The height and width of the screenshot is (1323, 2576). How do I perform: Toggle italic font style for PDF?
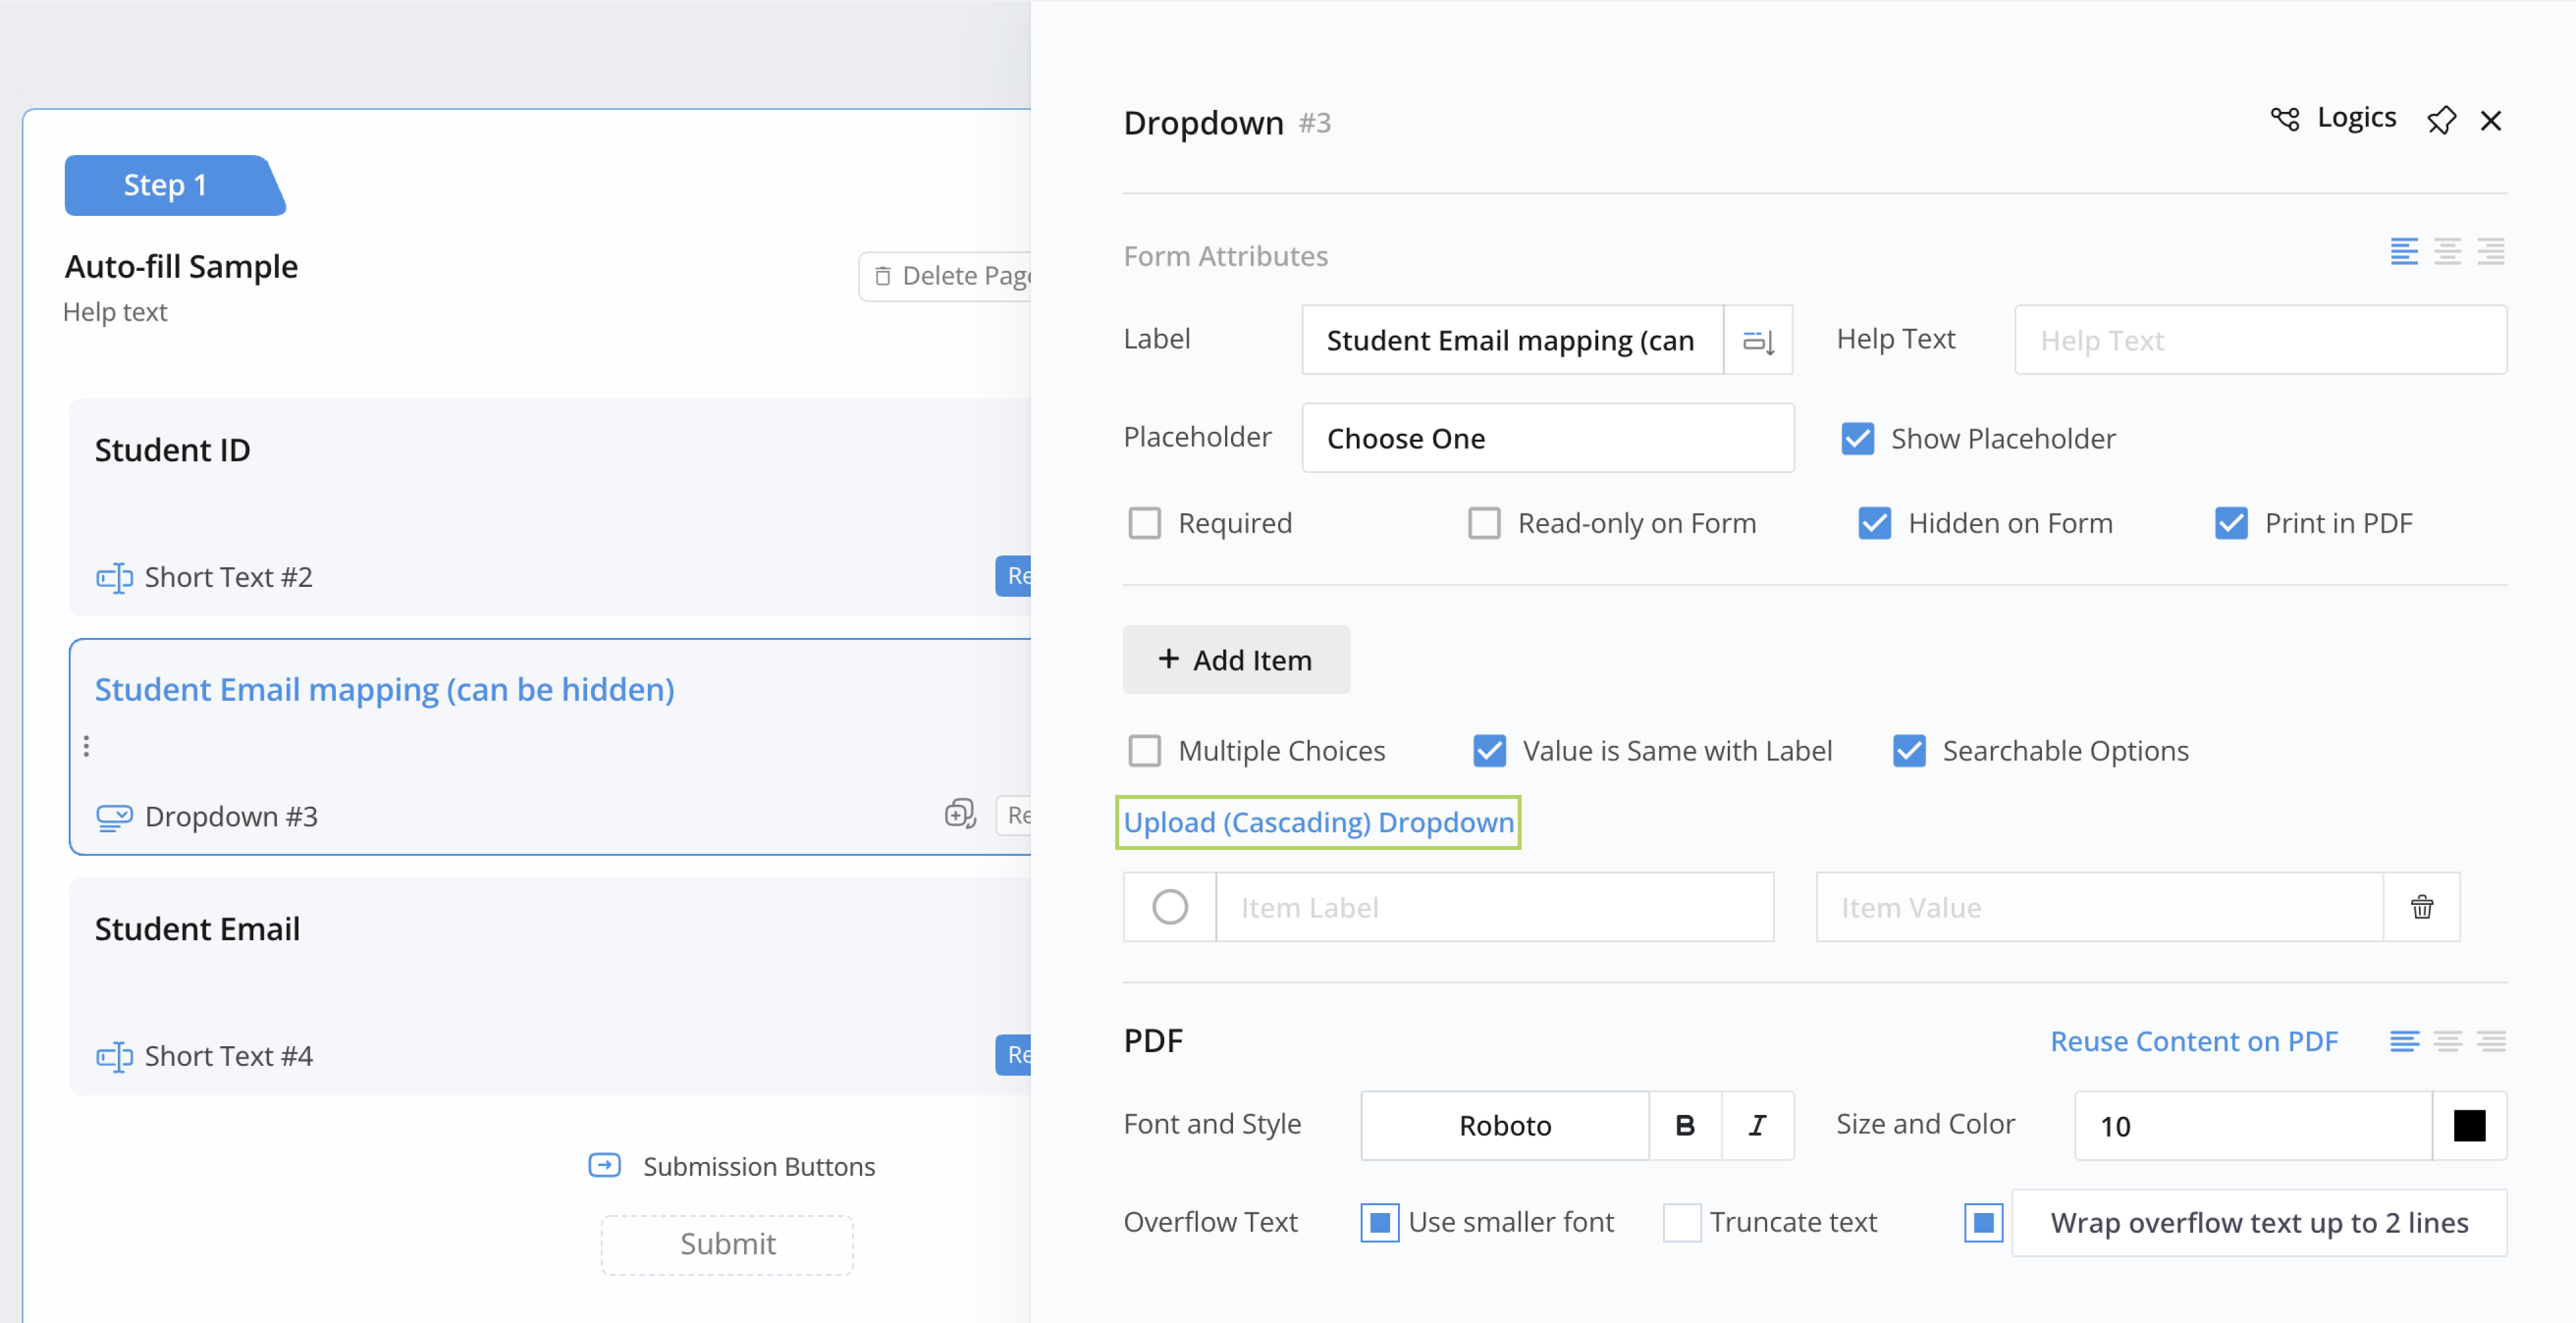[1757, 1125]
